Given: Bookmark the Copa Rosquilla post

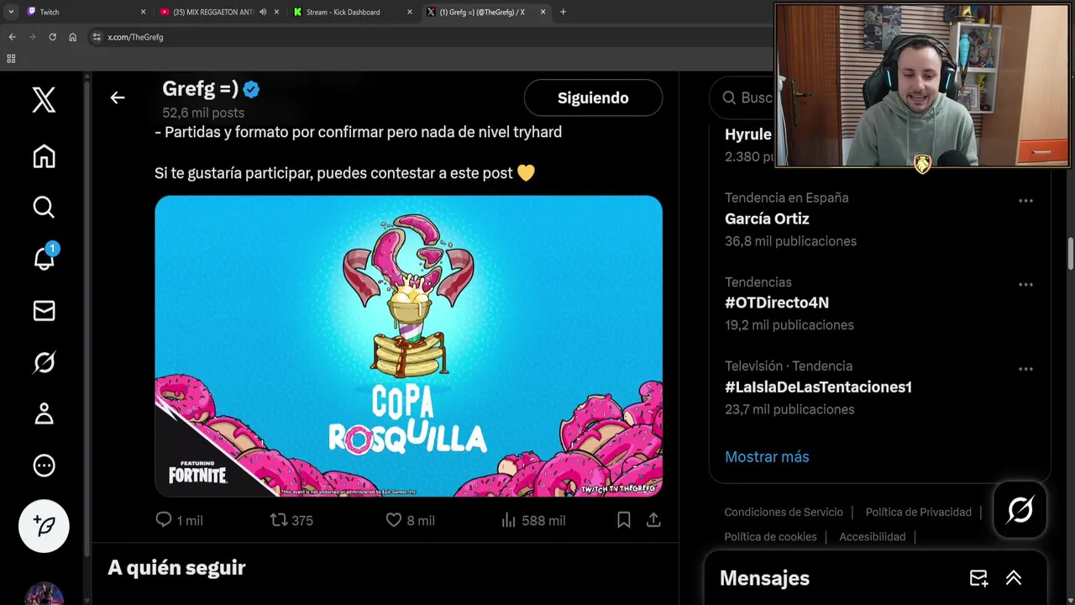Looking at the screenshot, I should pos(624,520).
